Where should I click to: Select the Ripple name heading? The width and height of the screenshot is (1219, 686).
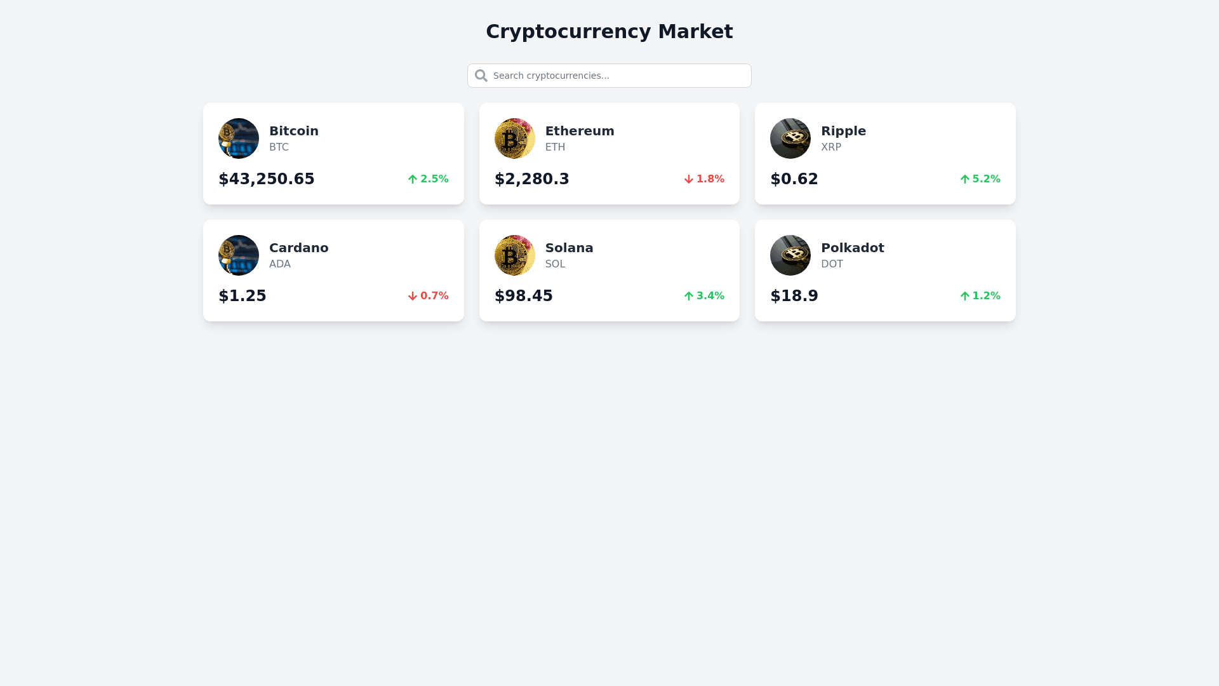[x=843, y=131]
